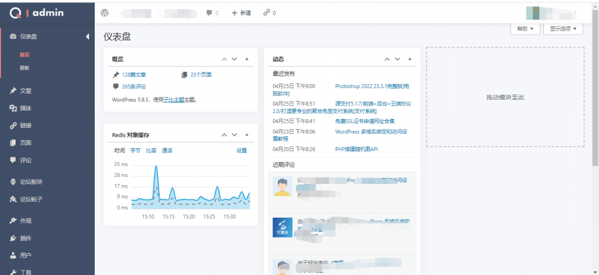599x275 pixels.
Task: Move Redis 对象缓存 widget up
Action: tap(224, 135)
